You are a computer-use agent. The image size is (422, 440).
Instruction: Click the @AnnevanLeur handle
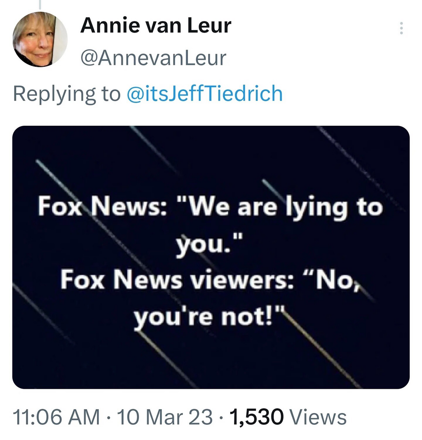pyautogui.click(x=153, y=58)
